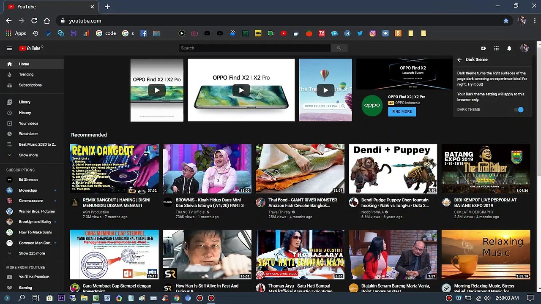Open the Ed Sheeran channel

pyautogui.click(x=32, y=180)
